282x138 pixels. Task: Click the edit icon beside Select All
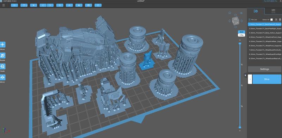tap(276, 20)
